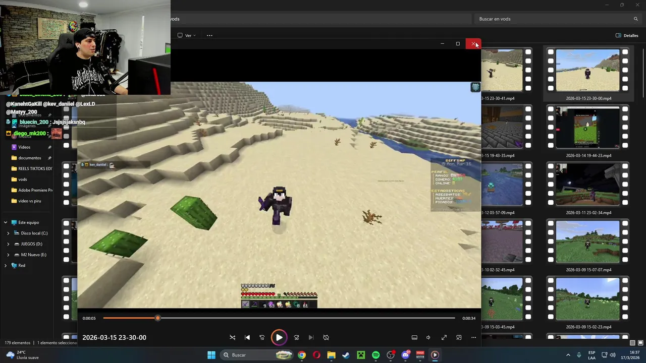Expand JUEGOS (D:) drive node
The width and height of the screenshot is (646, 363).
(8, 244)
